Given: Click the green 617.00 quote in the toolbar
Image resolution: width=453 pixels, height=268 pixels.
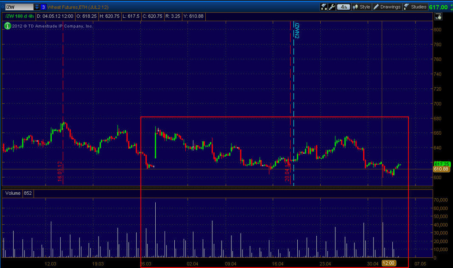Looking at the screenshot, I should 438,7.
